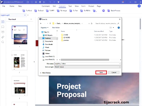Open the Save as type dropdown

[88, 67]
